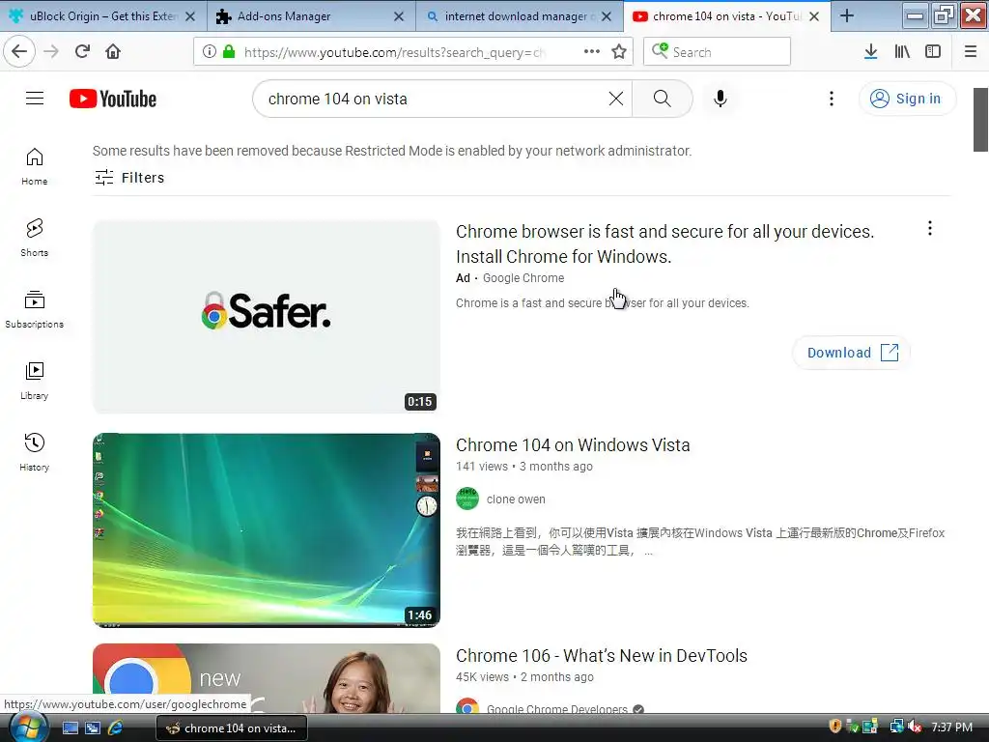Open clone owen channel link
The width and height of the screenshot is (989, 742).
tap(516, 499)
